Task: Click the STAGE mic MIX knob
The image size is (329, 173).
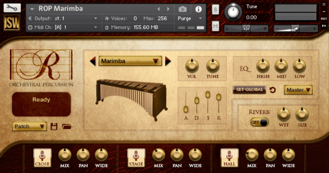Action: [x=159, y=155]
